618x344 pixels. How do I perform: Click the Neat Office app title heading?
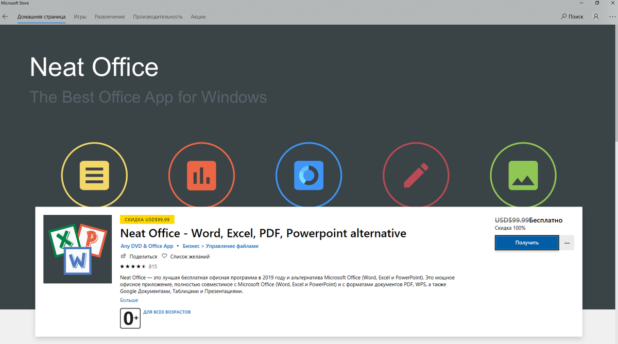click(263, 233)
